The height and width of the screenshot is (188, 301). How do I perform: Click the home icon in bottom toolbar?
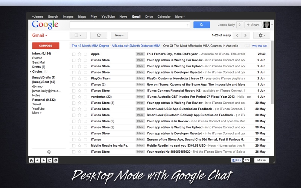31,160
